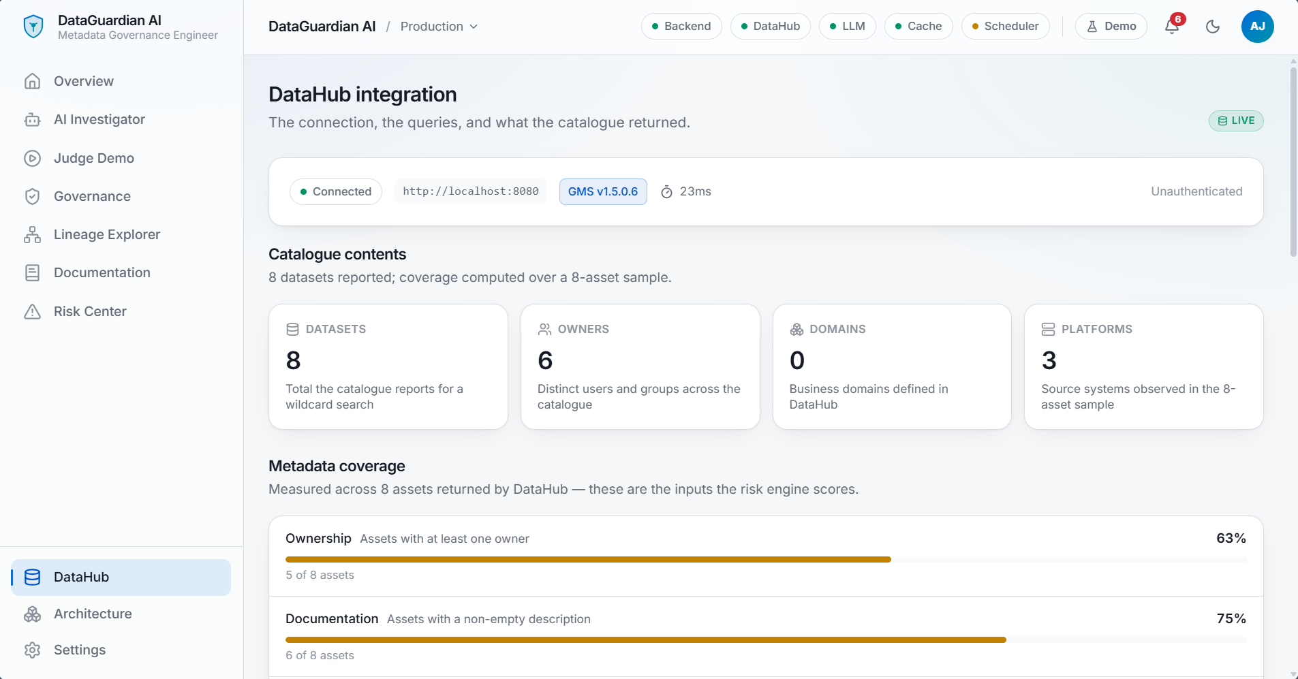
Task: Click the '6 of 8 assets' text
Action: point(320,656)
